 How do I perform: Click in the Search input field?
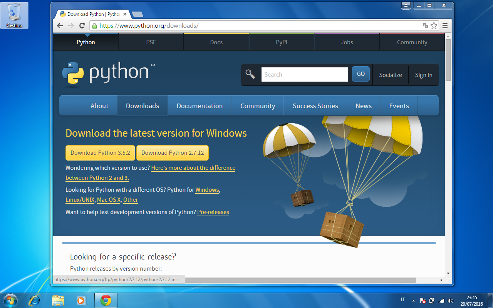pos(304,74)
